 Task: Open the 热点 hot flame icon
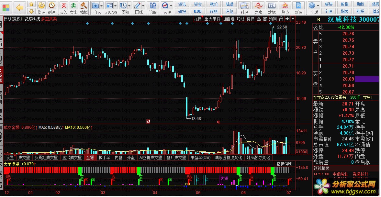tap(285, 5)
